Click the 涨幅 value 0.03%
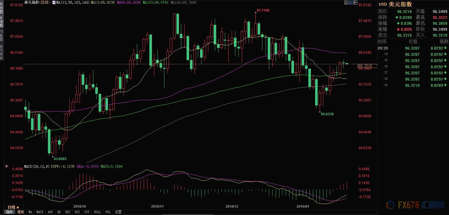This screenshot has width=449, height=215. click(406, 23)
